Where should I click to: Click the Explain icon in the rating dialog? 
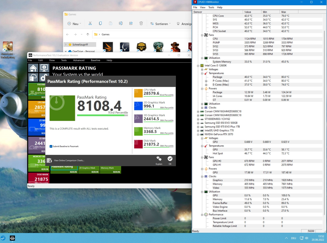[x=159, y=160]
